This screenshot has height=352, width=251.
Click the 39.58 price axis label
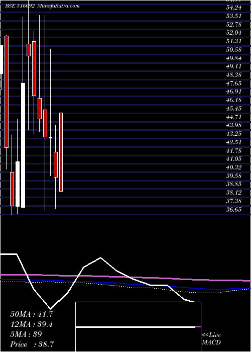tap(234, 176)
